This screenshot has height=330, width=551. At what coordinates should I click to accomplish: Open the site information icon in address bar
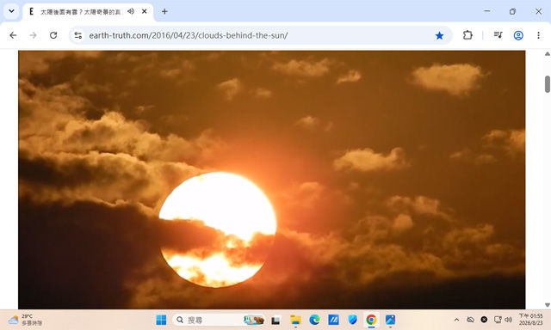pos(78,35)
